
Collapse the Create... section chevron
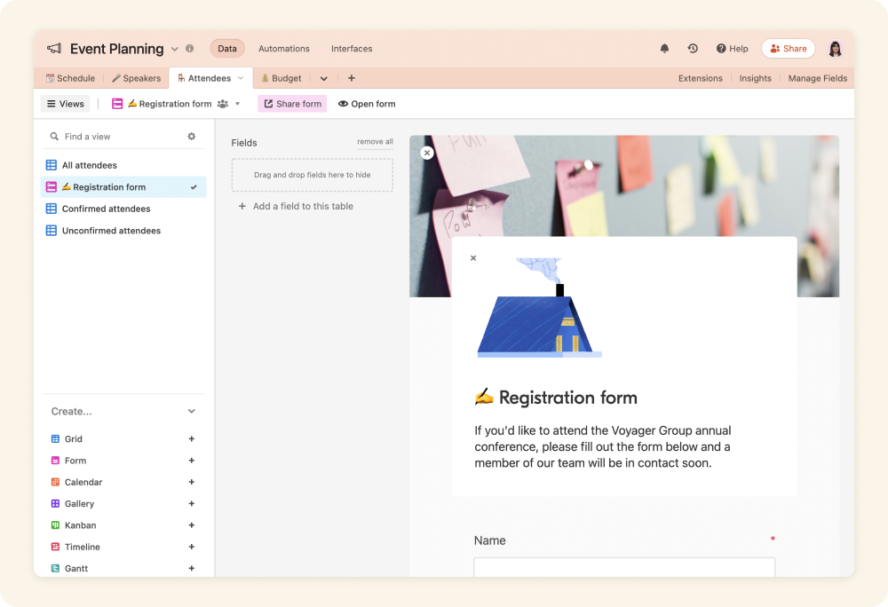192,411
